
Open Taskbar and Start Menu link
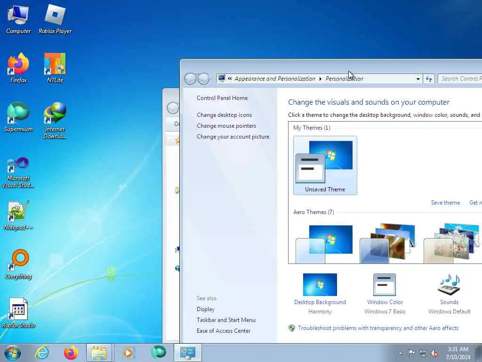(x=226, y=320)
